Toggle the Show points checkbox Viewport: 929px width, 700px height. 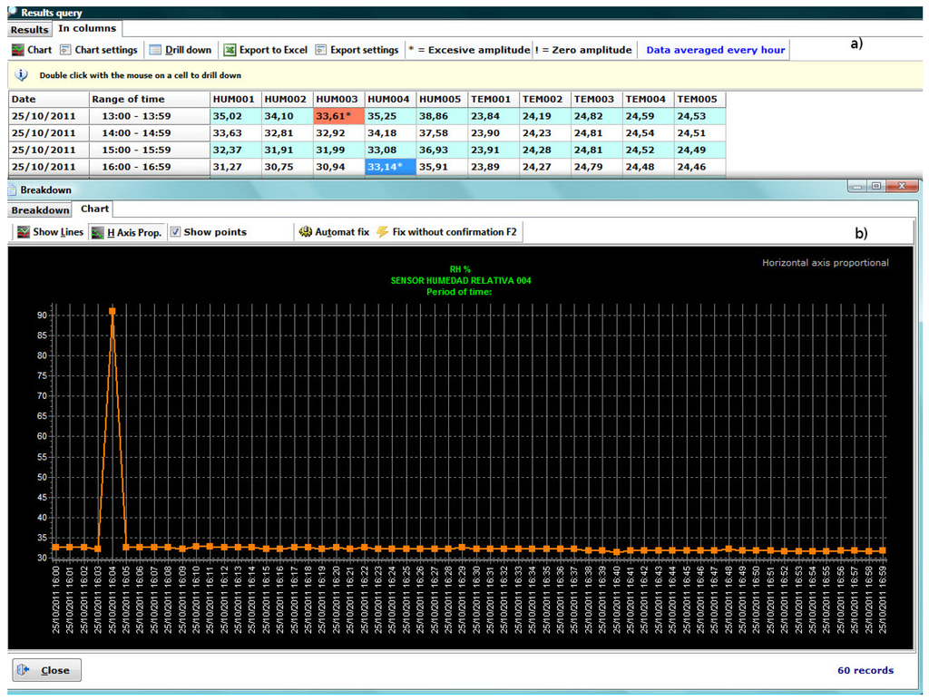coord(175,232)
